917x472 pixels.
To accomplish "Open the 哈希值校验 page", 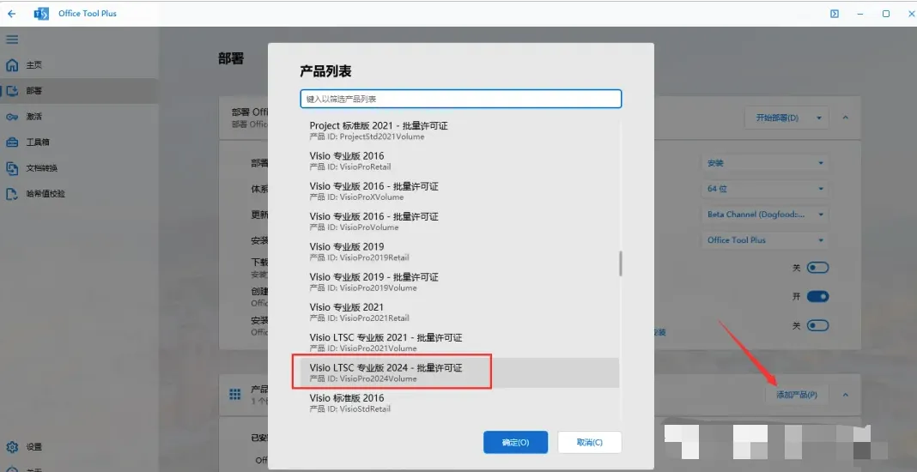I will point(79,194).
